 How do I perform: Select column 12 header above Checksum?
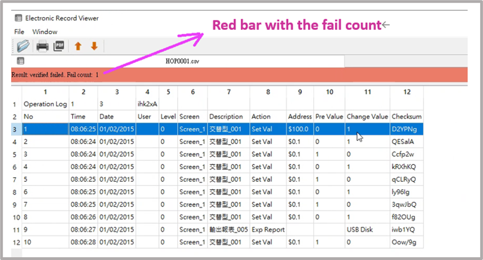407,92
